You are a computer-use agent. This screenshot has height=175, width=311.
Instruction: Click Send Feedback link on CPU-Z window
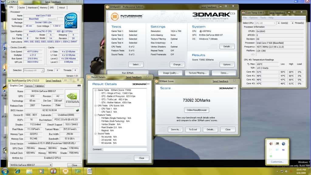(x=53, y=2)
